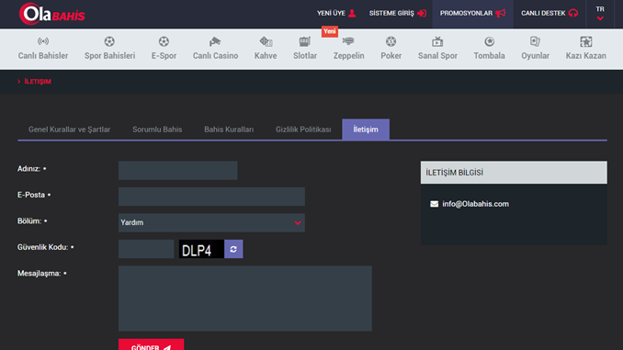Switch to Sorumlu Bahis tab
Image resolution: width=623 pixels, height=350 pixels.
pos(157,130)
